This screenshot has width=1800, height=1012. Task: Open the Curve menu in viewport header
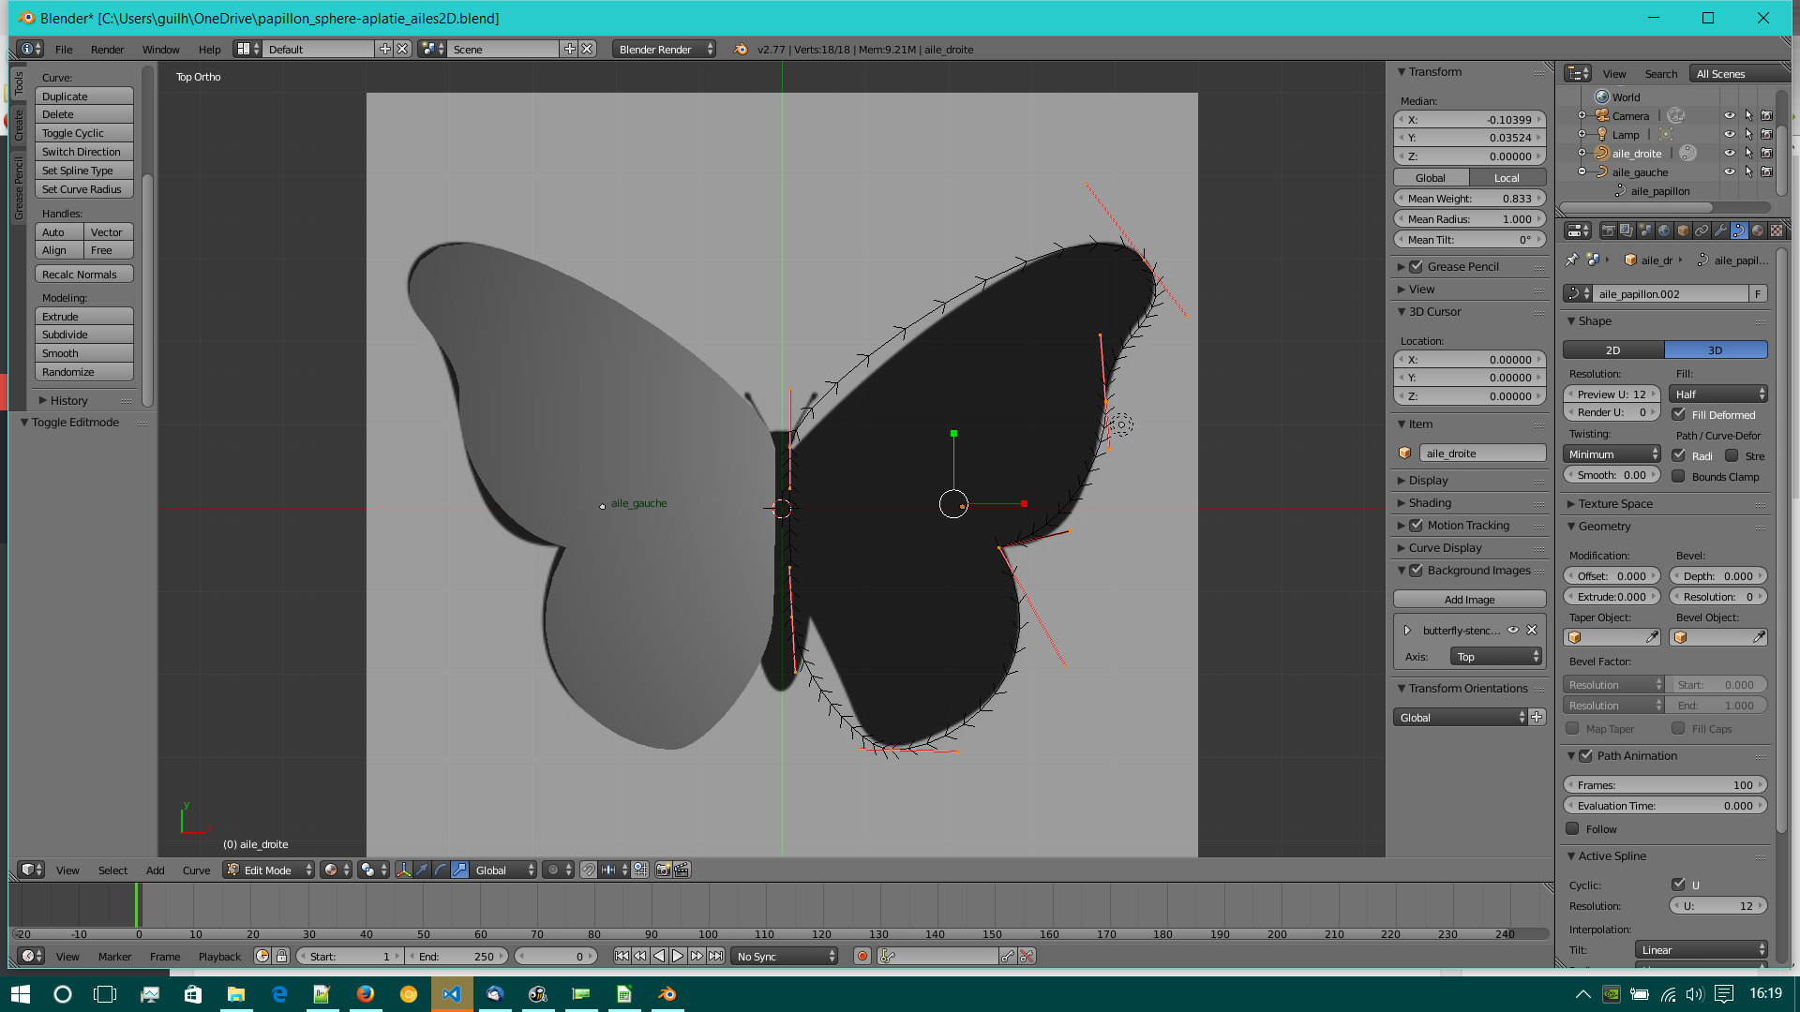(196, 871)
